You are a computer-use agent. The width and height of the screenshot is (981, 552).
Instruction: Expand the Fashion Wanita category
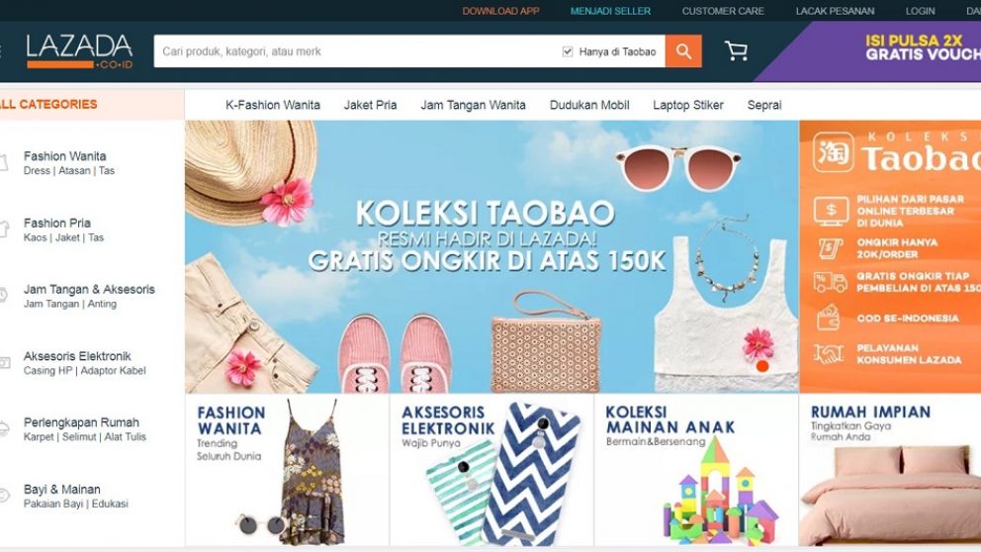pyautogui.click(x=65, y=162)
